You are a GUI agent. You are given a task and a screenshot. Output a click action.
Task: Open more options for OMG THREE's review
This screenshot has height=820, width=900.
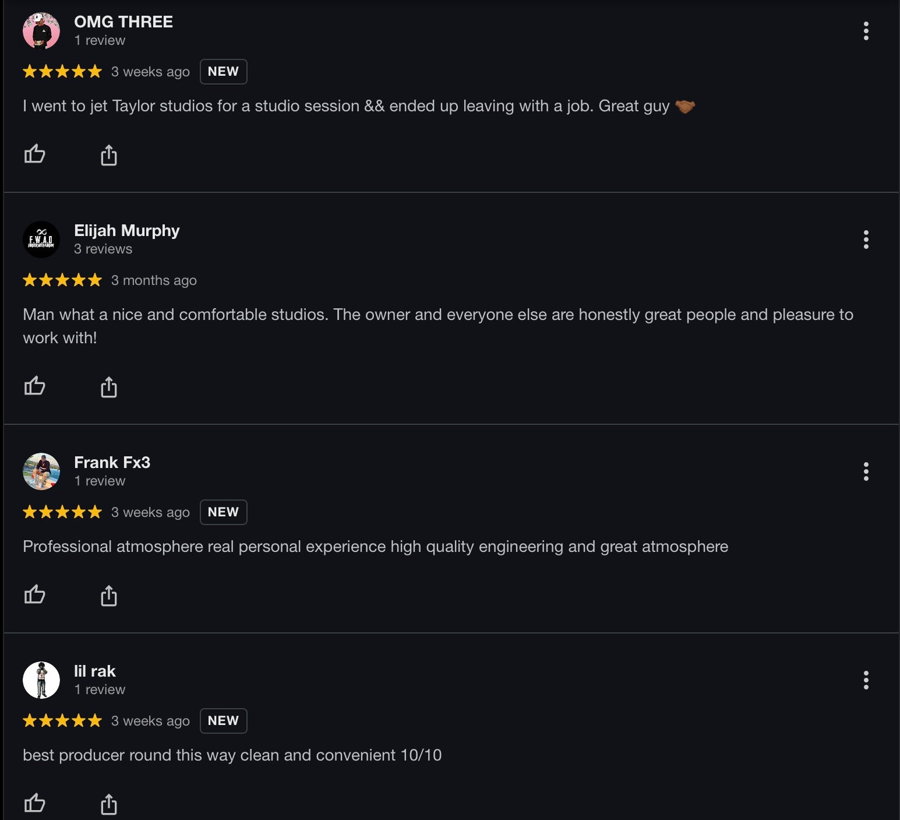click(866, 31)
